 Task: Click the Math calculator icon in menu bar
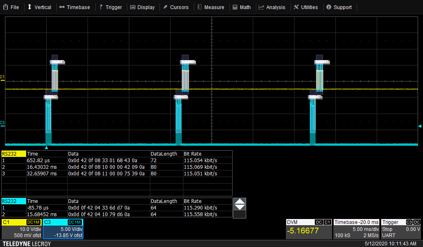point(235,7)
